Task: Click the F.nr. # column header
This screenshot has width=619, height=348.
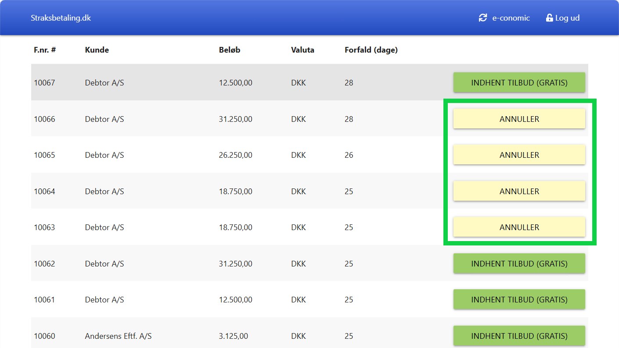Action: (45, 50)
